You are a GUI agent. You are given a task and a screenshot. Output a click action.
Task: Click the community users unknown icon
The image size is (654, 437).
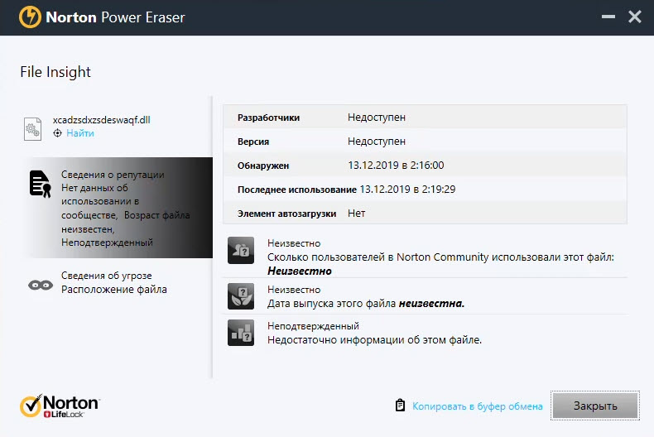pyautogui.click(x=241, y=250)
